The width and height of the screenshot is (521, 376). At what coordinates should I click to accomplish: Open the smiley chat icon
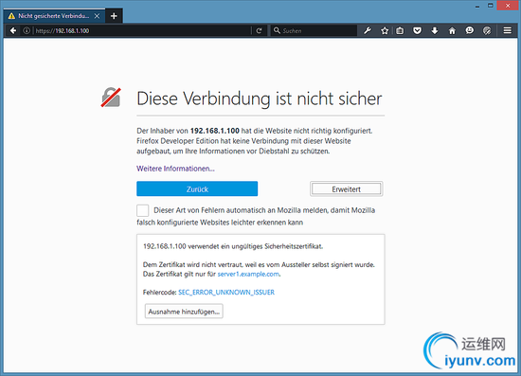(470, 30)
